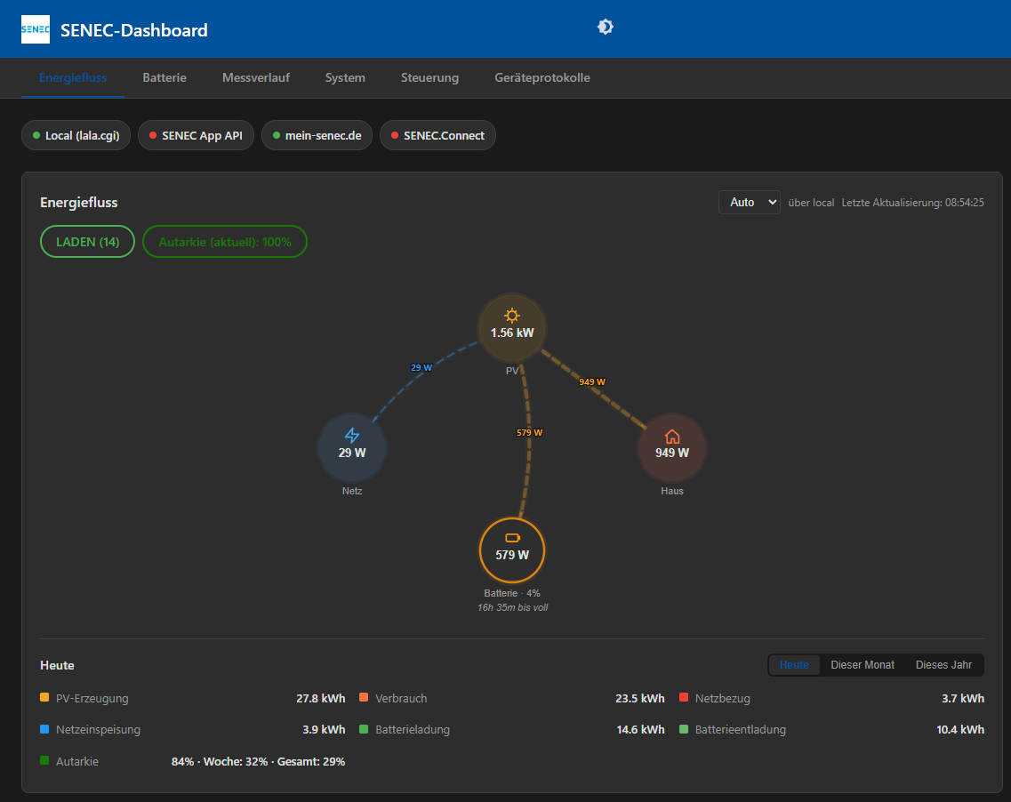The width and height of the screenshot is (1011, 802).
Task: Click the Autarkie 84% Woche Gesamt text
Action: (x=258, y=761)
